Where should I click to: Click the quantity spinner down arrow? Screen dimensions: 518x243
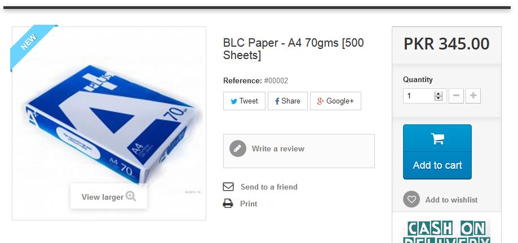(x=439, y=98)
